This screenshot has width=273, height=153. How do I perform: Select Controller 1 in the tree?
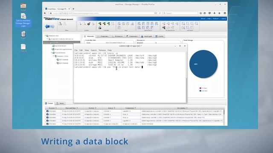[61, 42]
